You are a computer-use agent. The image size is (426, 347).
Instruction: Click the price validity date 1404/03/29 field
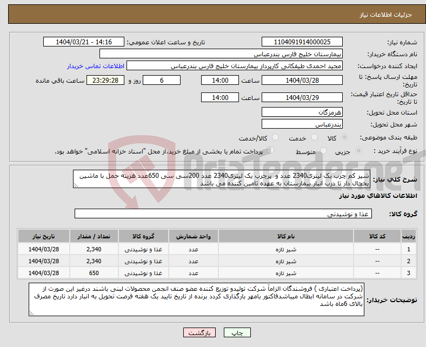[x=302, y=97]
